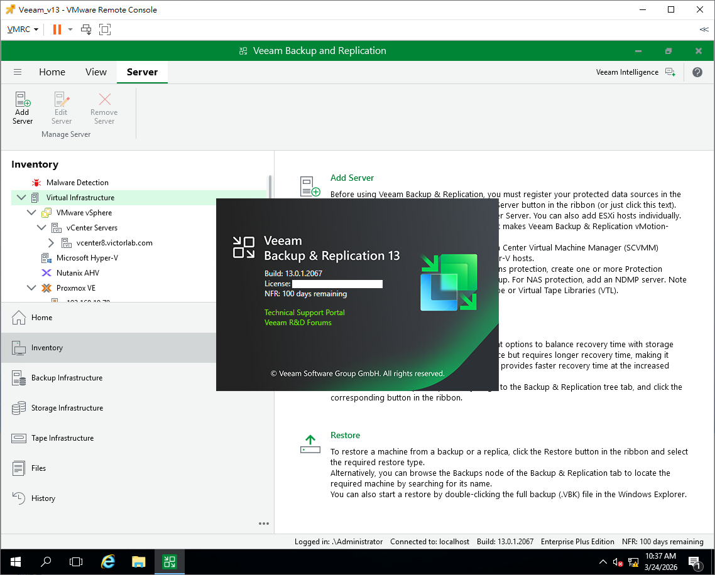The width and height of the screenshot is (715, 575).
Task: Open Storage Infrastructure navigation pane
Action: coord(67,408)
